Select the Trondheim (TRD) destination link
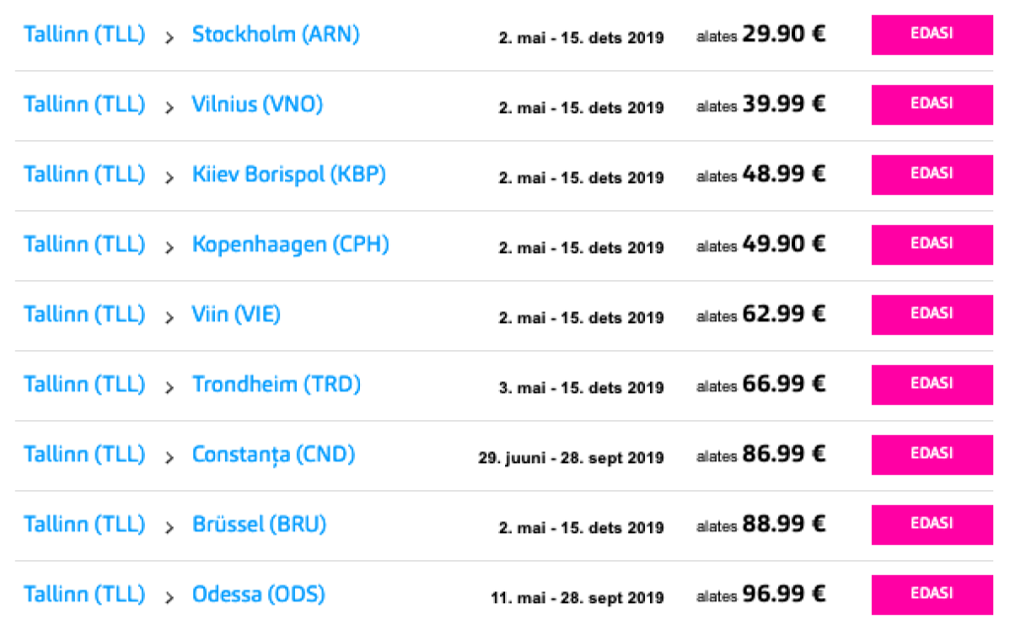1010x630 pixels. [276, 385]
